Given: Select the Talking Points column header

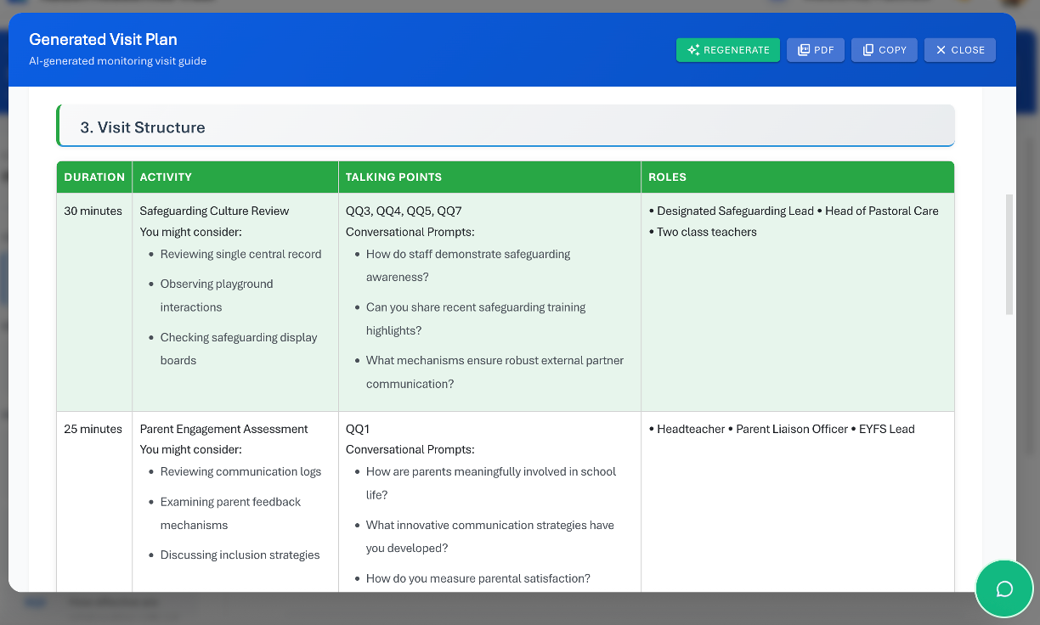Looking at the screenshot, I should click(x=393, y=177).
